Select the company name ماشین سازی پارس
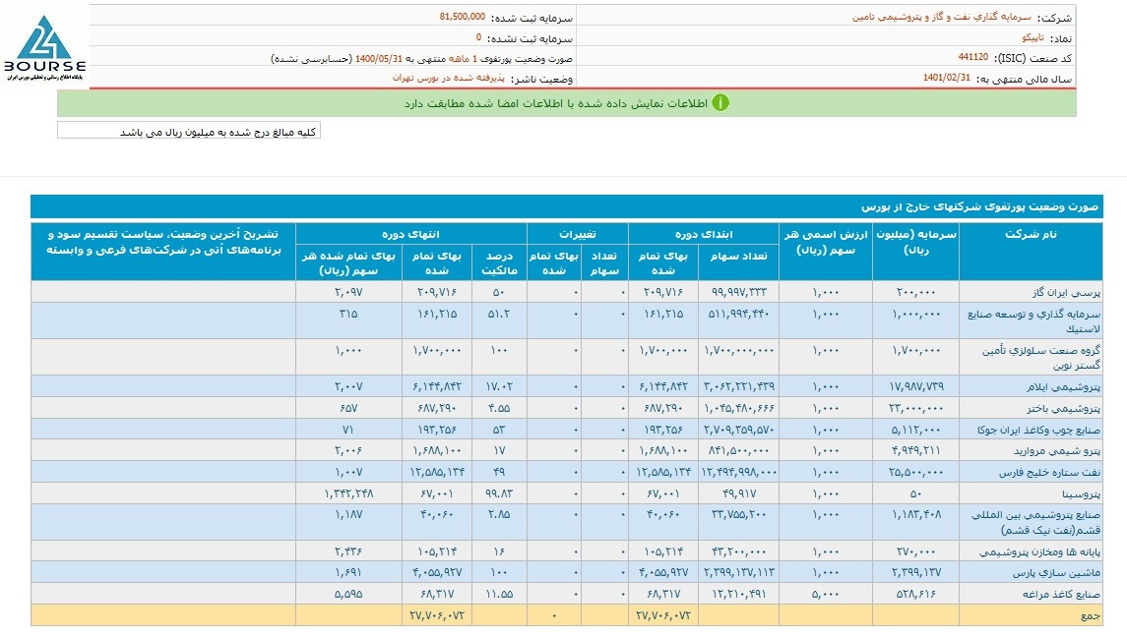The height and width of the screenshot is (637, 1127). click(1056, 573)
